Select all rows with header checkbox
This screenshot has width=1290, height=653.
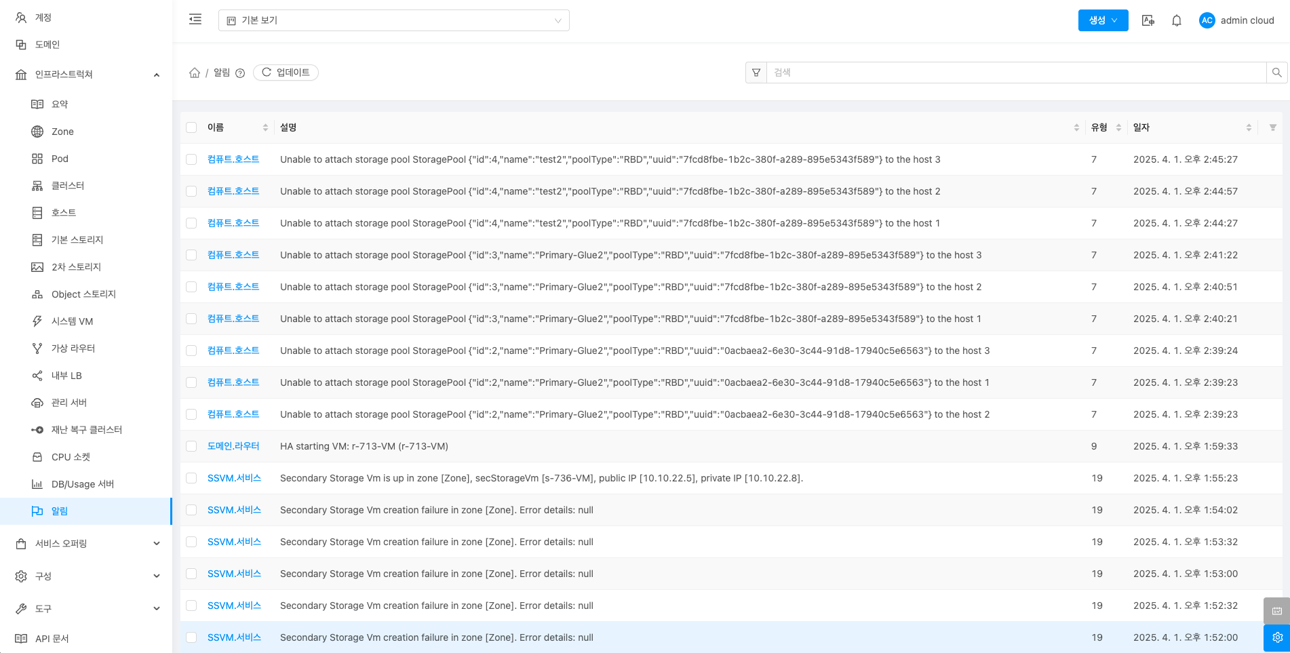[x=191, y=127]
